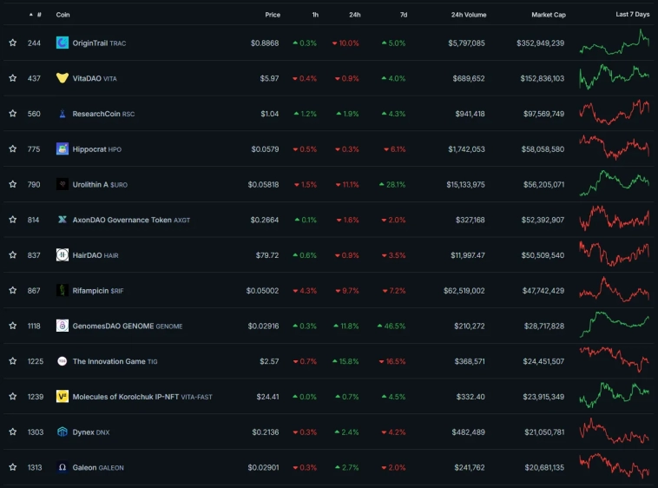Click the Hippocrat HPO coin logo
This screenshot has width=658, height=488.
click(x=63, y=149)
